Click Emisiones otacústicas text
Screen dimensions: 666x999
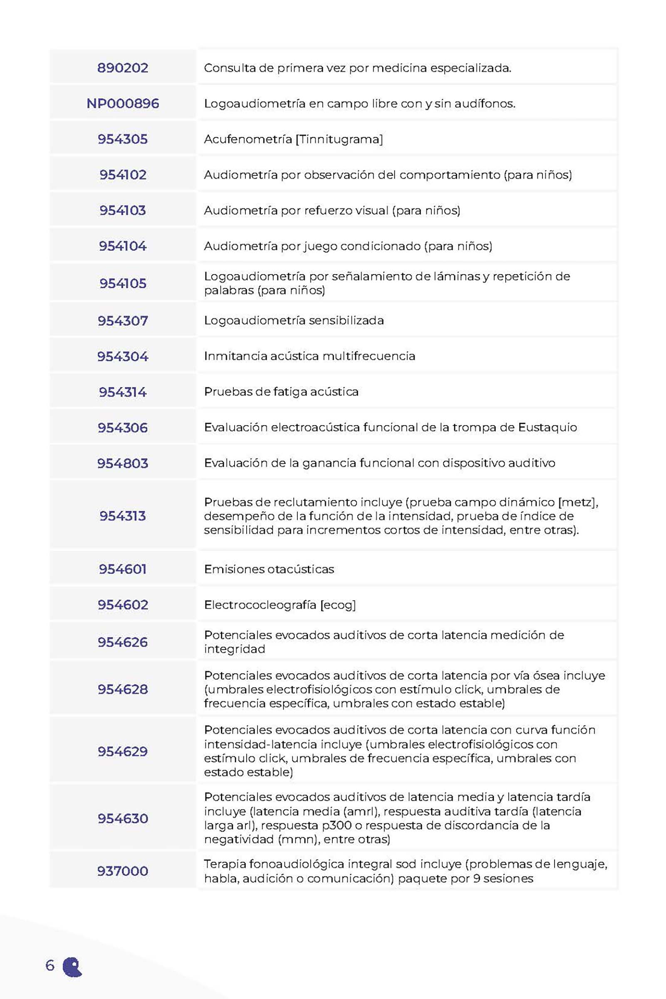tap(269, 569)
